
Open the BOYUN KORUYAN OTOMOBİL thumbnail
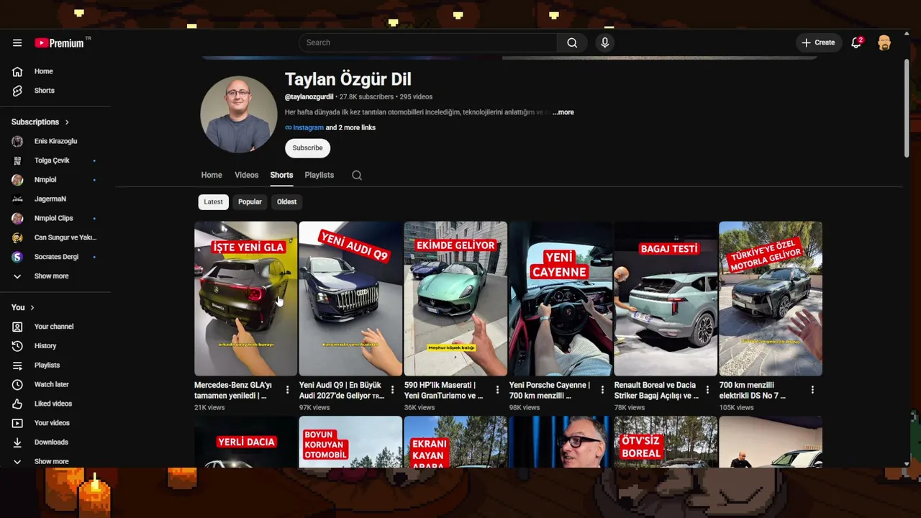350,442
